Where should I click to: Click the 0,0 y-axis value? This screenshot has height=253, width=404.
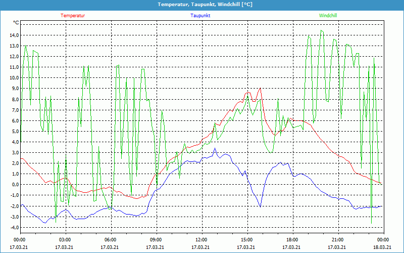[16, 185]
